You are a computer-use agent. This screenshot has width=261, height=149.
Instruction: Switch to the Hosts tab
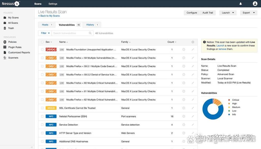click(x=47, y=25)
